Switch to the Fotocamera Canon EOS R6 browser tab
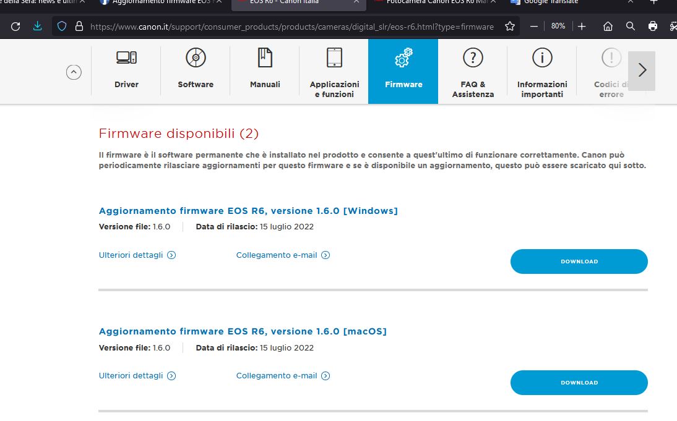 [432, 2]
